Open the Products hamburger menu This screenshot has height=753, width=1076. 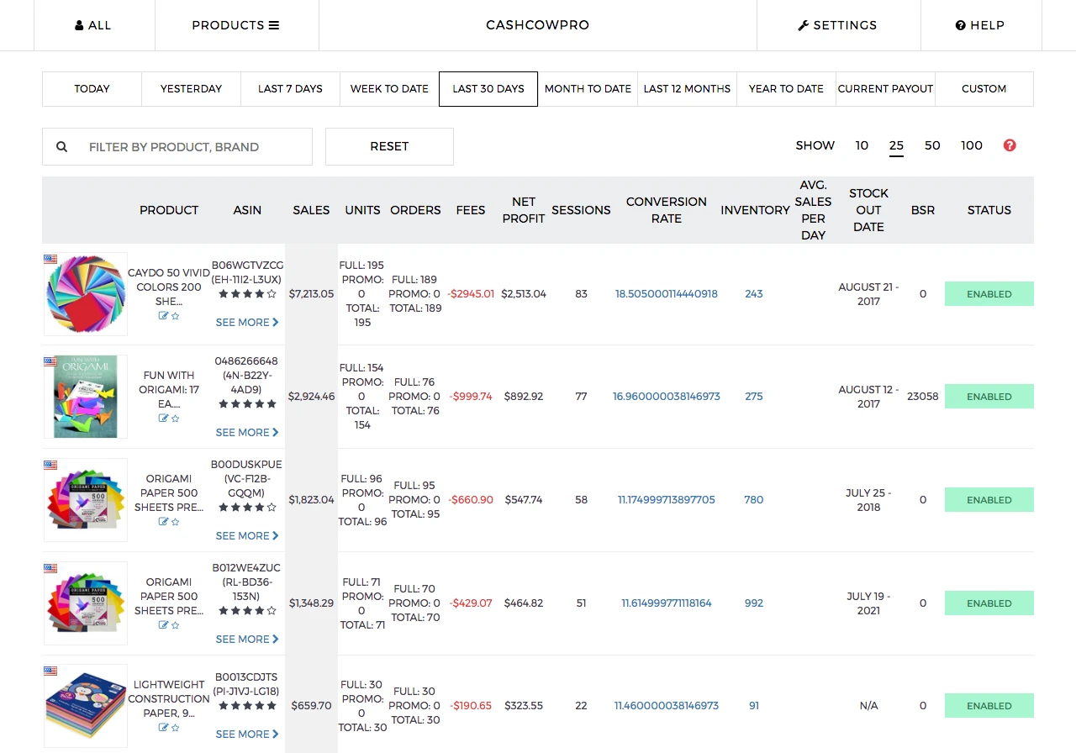235,25
